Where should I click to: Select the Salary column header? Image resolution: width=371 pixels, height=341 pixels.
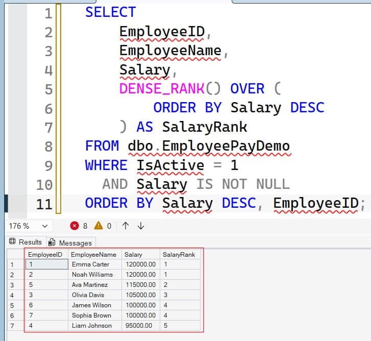point(141,254)
